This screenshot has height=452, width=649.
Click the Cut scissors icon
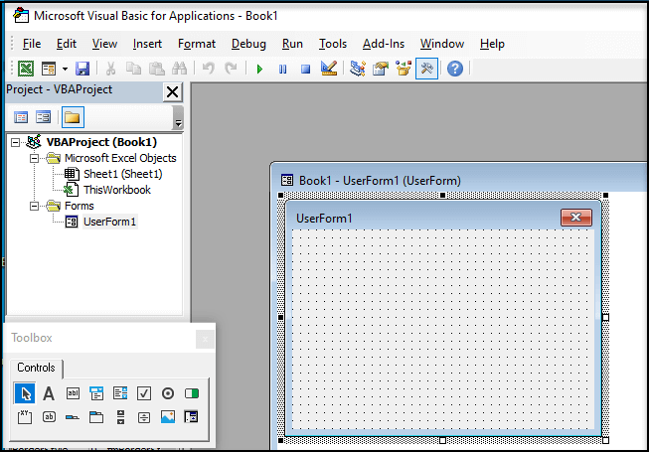tap(110, 69)
